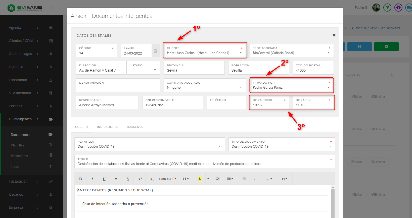The width and height of the screenshot is (412, 218).
Task: Open Plantillas in the sidebar
Action: pyautogui.click(x=18, y=145)
